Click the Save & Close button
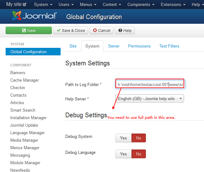 pyautogui.click(x=71, y=30)
